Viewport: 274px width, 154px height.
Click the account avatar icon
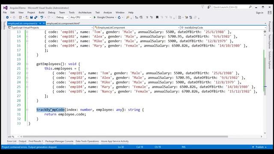[269, 12]
